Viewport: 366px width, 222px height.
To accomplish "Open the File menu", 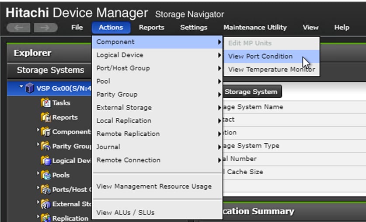I will tap(77, 28).
